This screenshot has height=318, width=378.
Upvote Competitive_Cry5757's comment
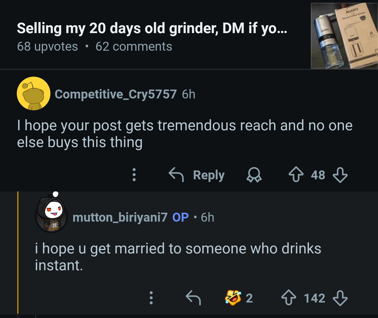coord(296,175)
